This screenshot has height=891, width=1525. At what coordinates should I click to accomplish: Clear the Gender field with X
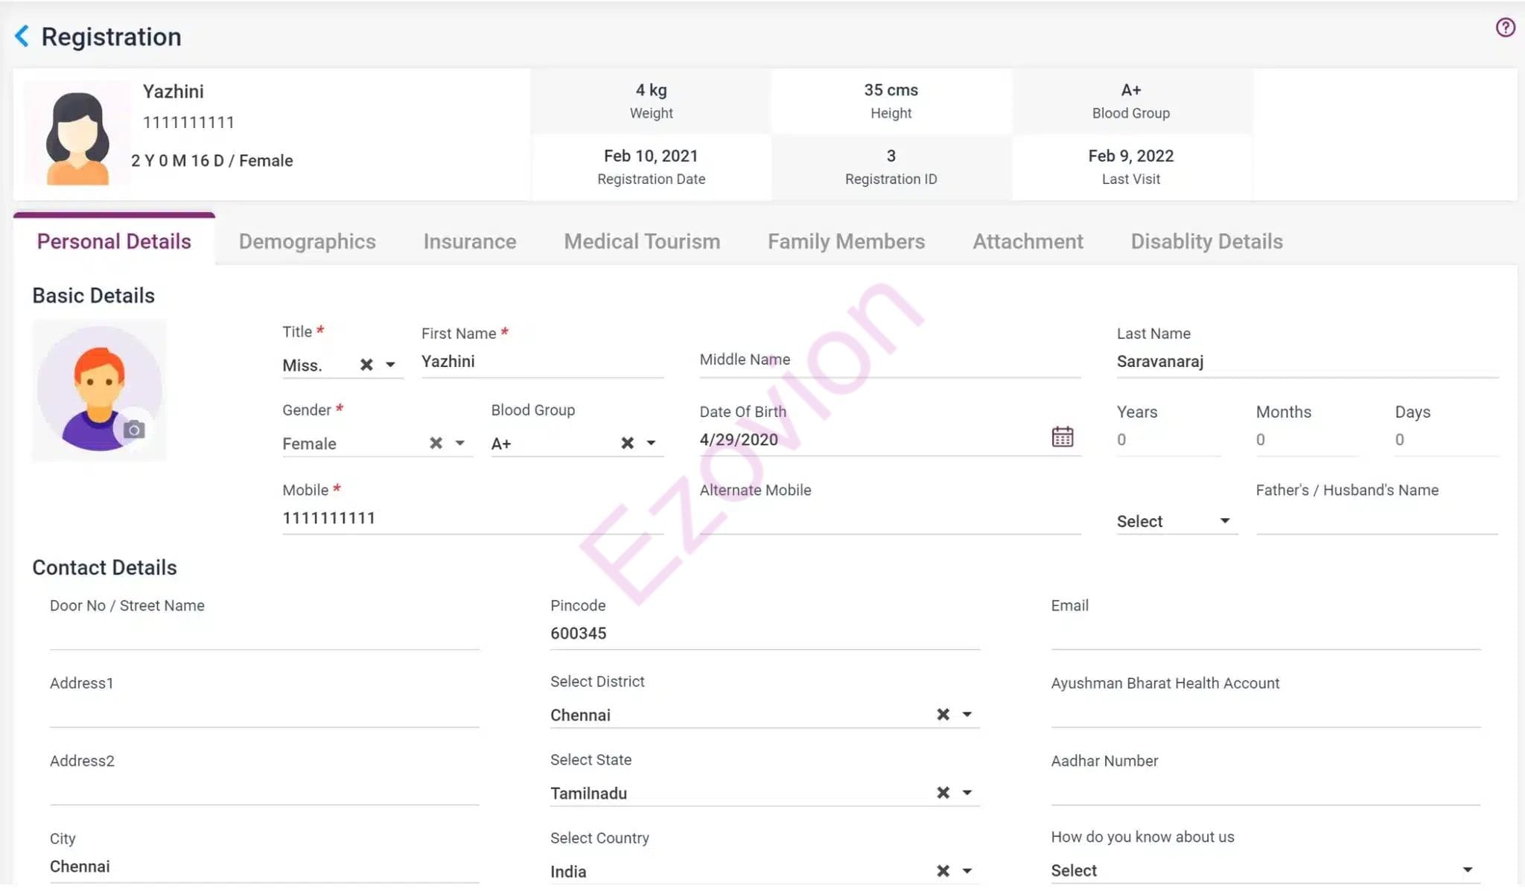coord(436,443)
